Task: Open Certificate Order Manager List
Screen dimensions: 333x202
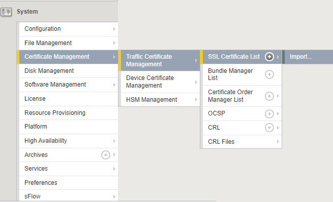Action: pyautogui.click(x=242, y=96)
